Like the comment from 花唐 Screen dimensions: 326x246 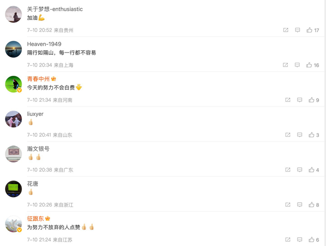pos(311,205)
